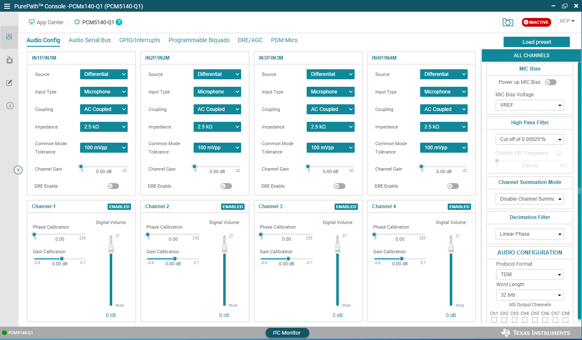Open the I²C Monitor button
582x340 pixels.
click(x=287, y=332)
